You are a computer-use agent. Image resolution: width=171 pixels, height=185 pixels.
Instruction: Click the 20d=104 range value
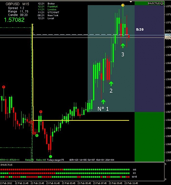(x=110, y=160)
